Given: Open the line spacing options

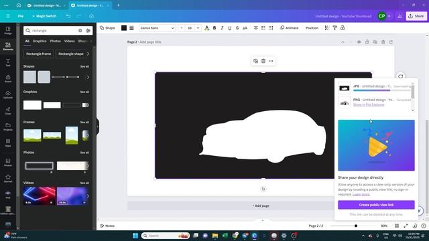Looking at the screenshot, I should 271,28.
